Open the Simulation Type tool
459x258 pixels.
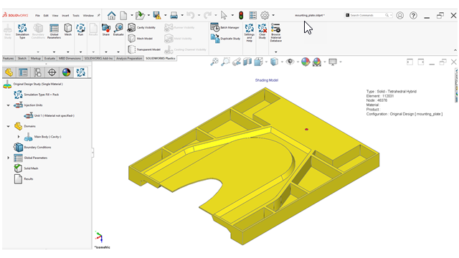click(x=22, y=32)
